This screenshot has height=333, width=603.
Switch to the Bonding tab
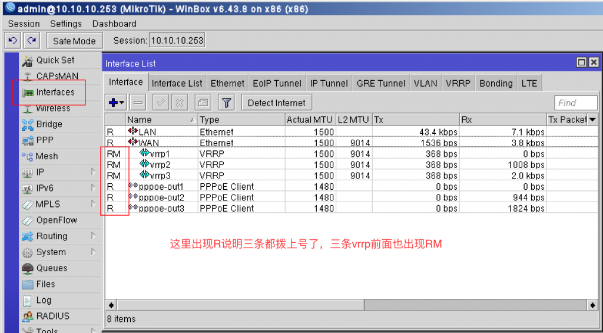click(496, 83)
